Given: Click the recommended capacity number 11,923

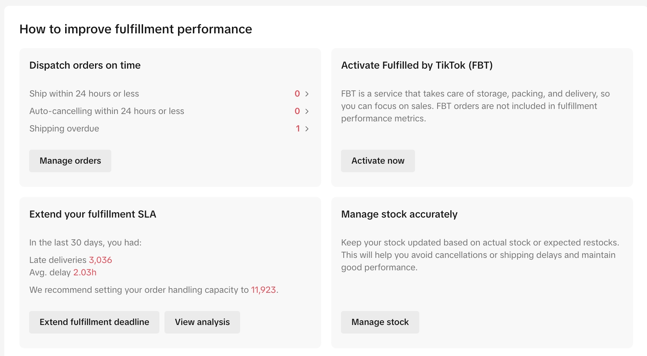Looking at the screenshot, I should (263, 290).
